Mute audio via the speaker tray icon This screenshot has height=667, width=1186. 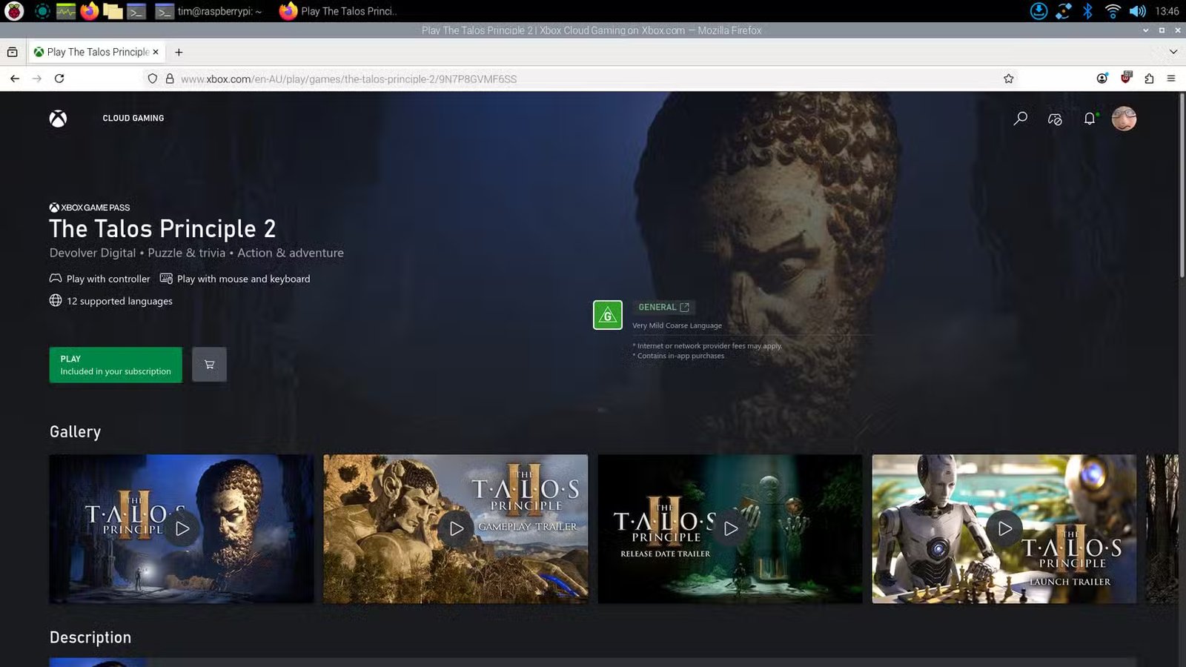[1138, 11]
